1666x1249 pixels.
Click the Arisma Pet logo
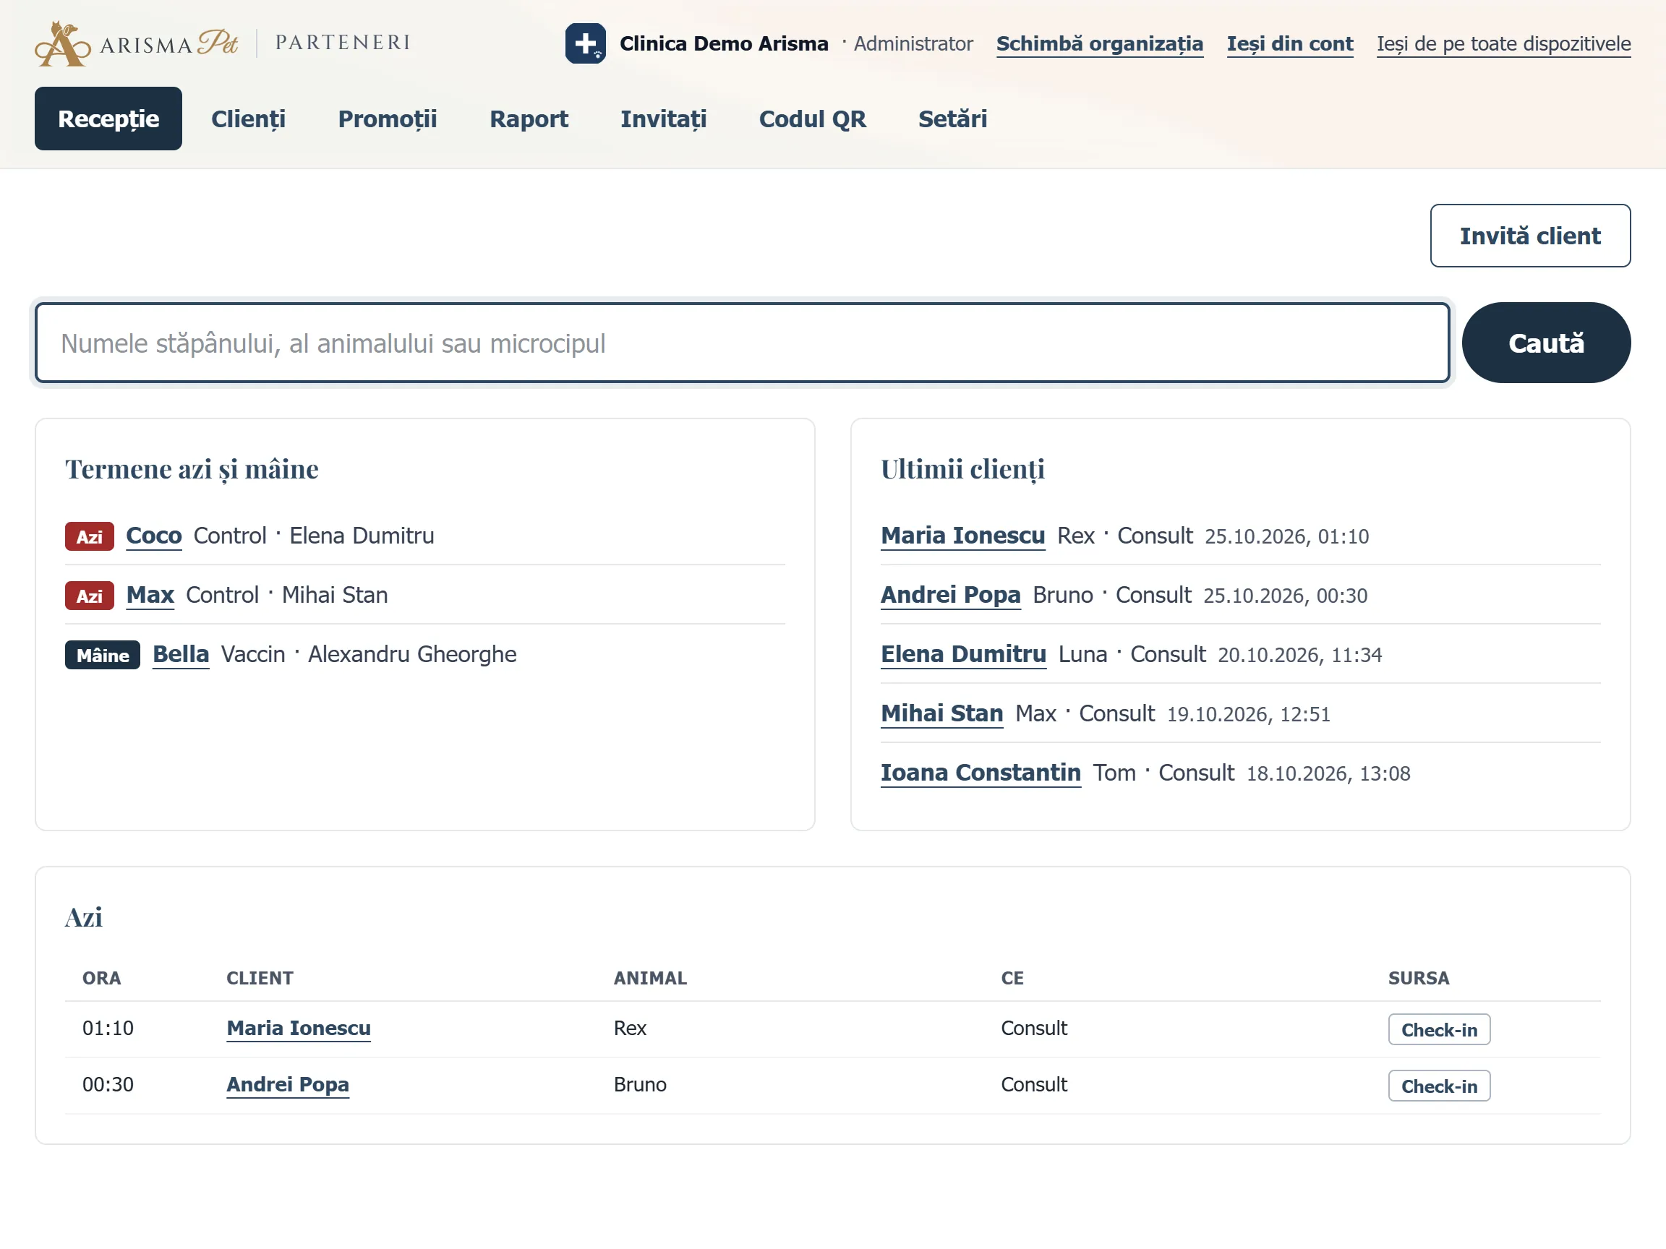click(137, 43)
